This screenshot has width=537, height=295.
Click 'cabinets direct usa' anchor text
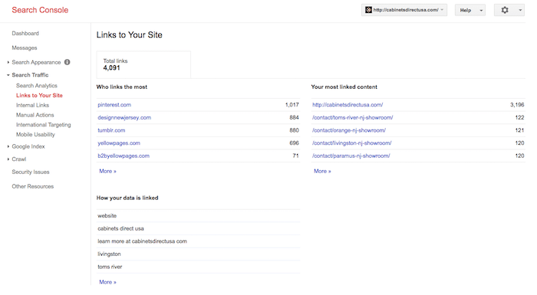click(x=120, y=228)
